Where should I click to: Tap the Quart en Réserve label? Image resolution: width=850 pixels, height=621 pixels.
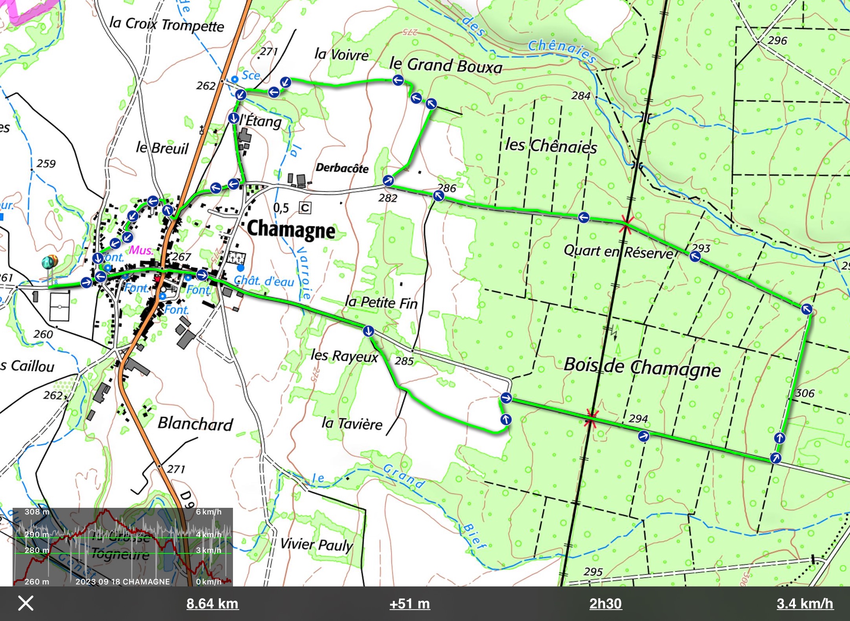click(x=618, y=252)
